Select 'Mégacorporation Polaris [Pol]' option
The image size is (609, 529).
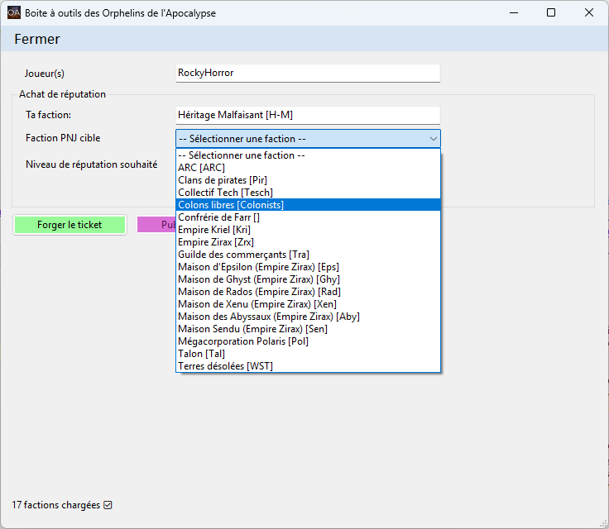(244, 341)
